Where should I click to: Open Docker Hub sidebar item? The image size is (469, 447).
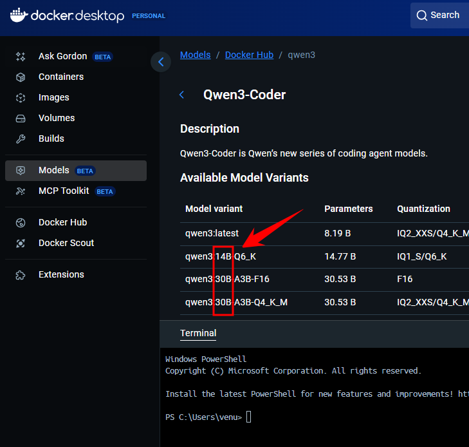pyautogui.click(x=76, y=222)
